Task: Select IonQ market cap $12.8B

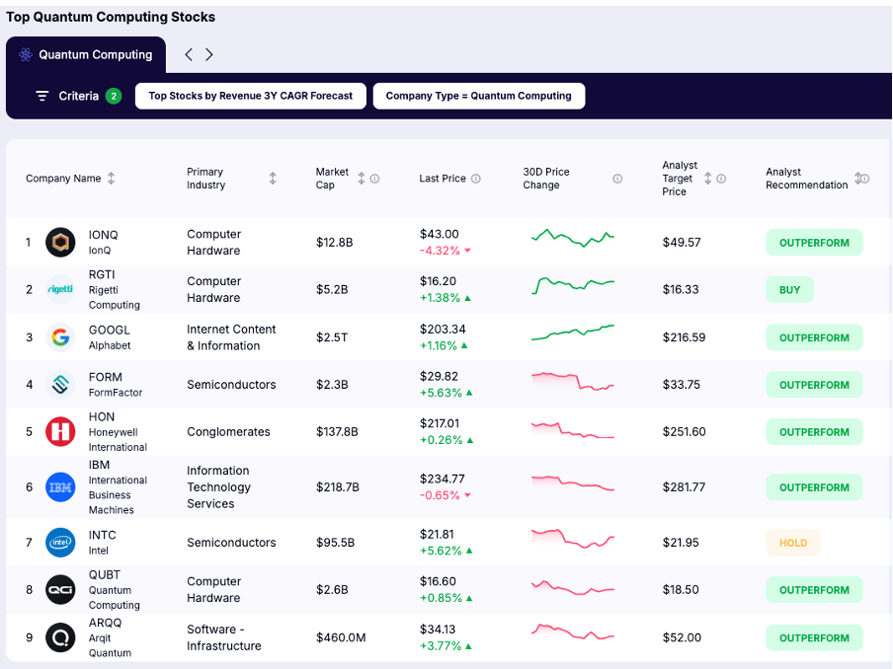Action: coord(334,243)
